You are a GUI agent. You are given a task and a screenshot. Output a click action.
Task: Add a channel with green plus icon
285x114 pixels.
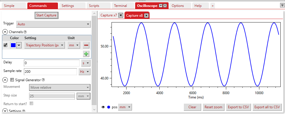coord(86,54)
